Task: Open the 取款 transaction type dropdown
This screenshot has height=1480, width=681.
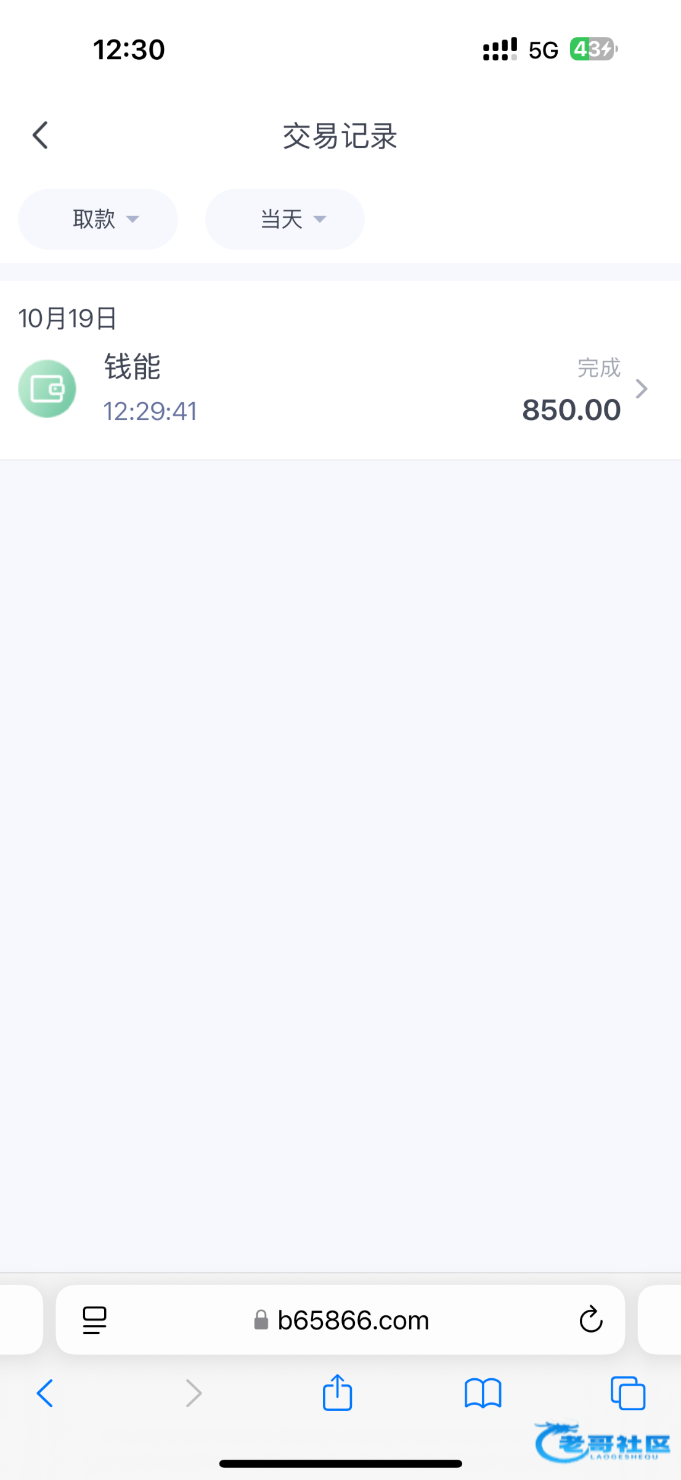Action: [98, 219]
